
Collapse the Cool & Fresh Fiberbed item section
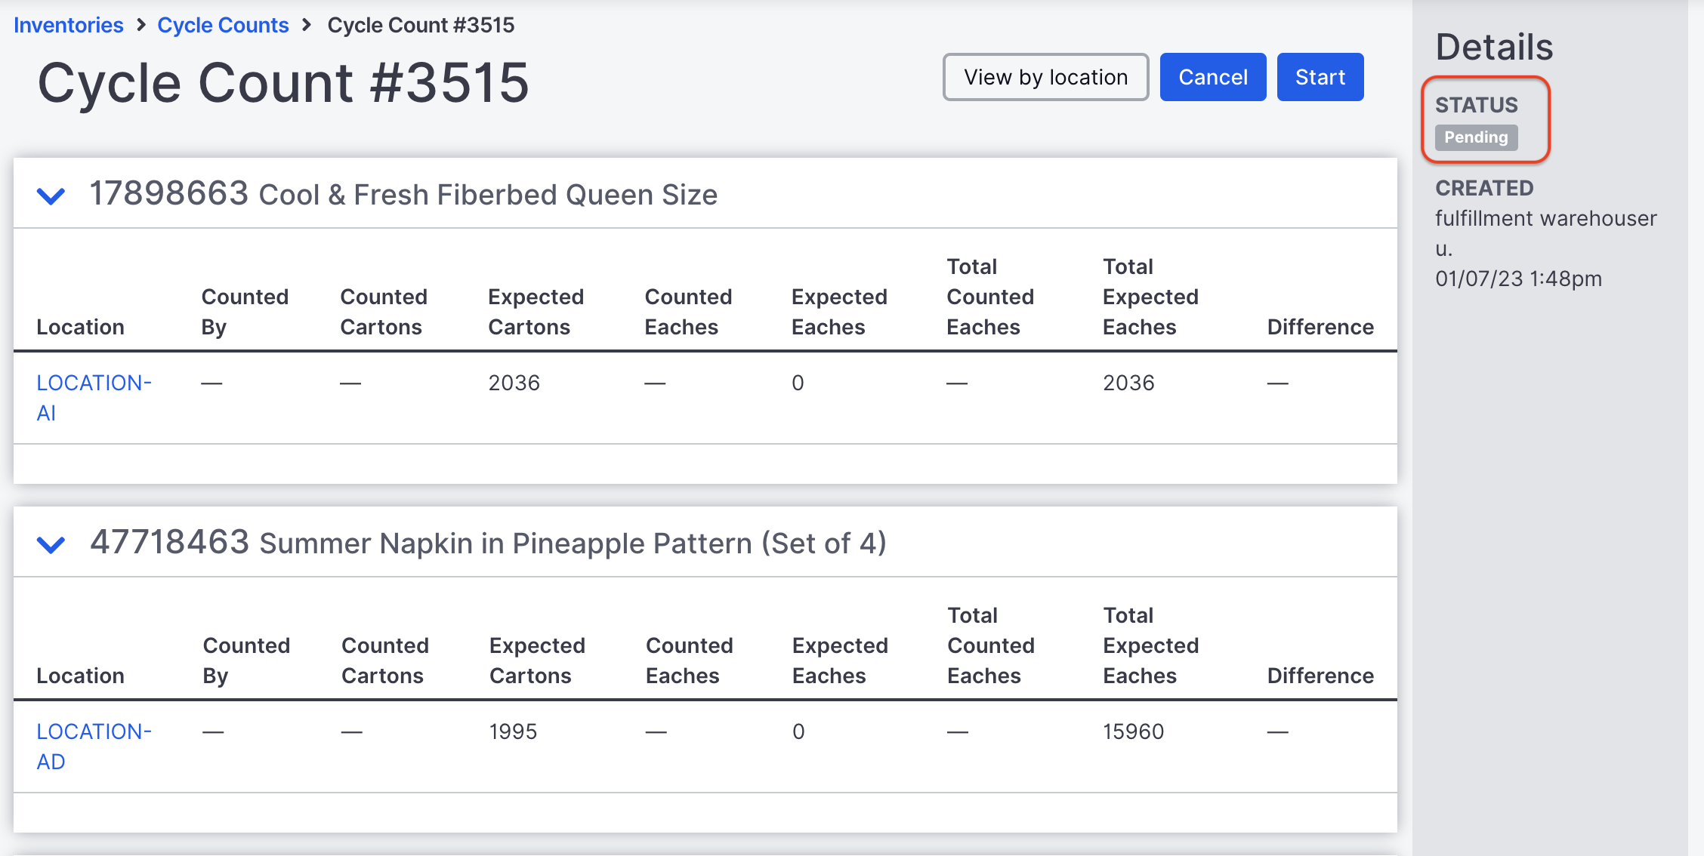point(50,196)
